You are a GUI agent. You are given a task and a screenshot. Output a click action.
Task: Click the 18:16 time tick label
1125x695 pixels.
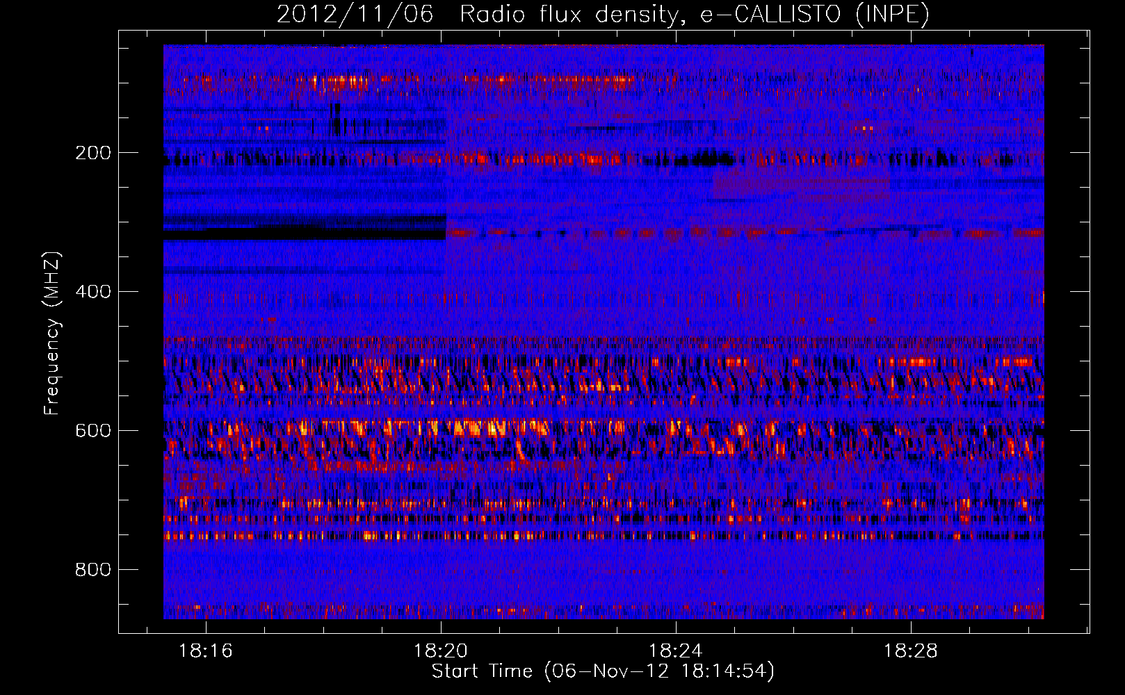point(206,651)
